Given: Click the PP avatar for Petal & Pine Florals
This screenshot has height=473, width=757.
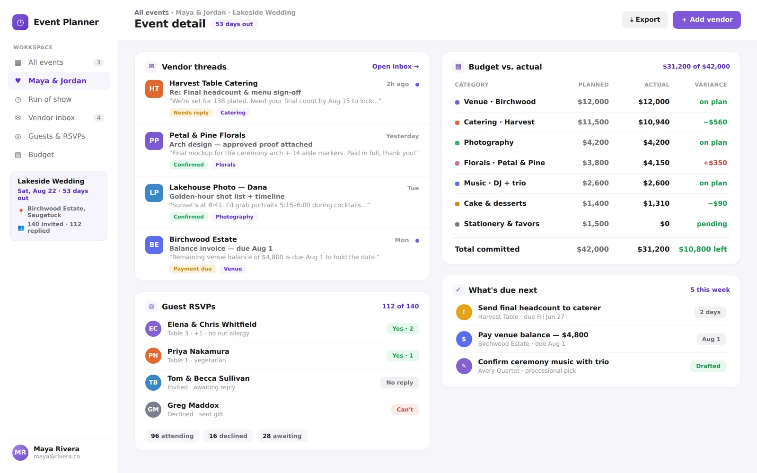Looking at the screenshot, I should coord(154,140).
